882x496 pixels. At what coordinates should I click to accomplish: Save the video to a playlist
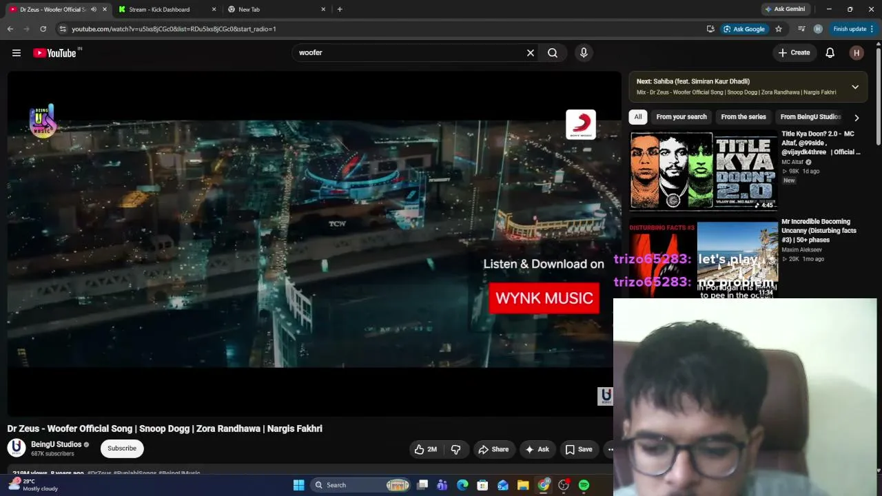coord(579,449)
